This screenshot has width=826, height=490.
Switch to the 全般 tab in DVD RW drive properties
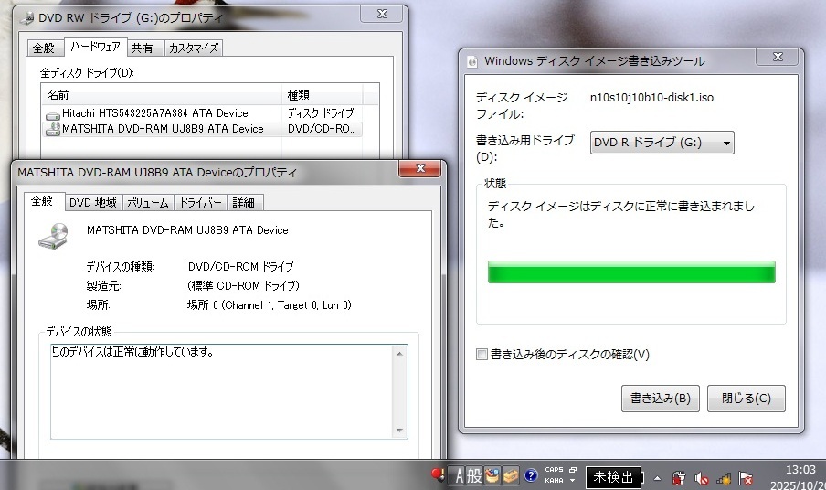44,48
